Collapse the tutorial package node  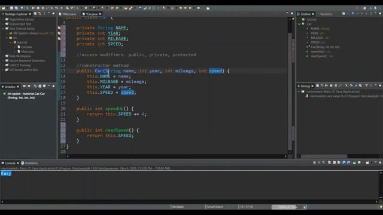(11, 42)
